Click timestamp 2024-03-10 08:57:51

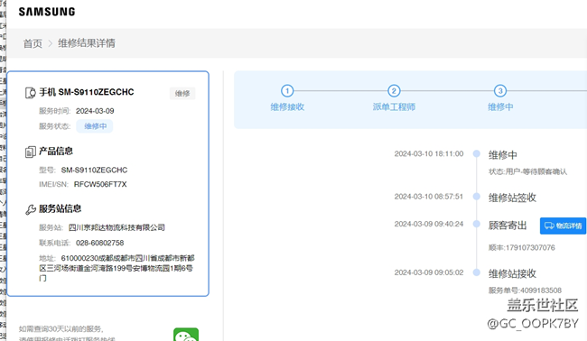(x=429, y=197)
